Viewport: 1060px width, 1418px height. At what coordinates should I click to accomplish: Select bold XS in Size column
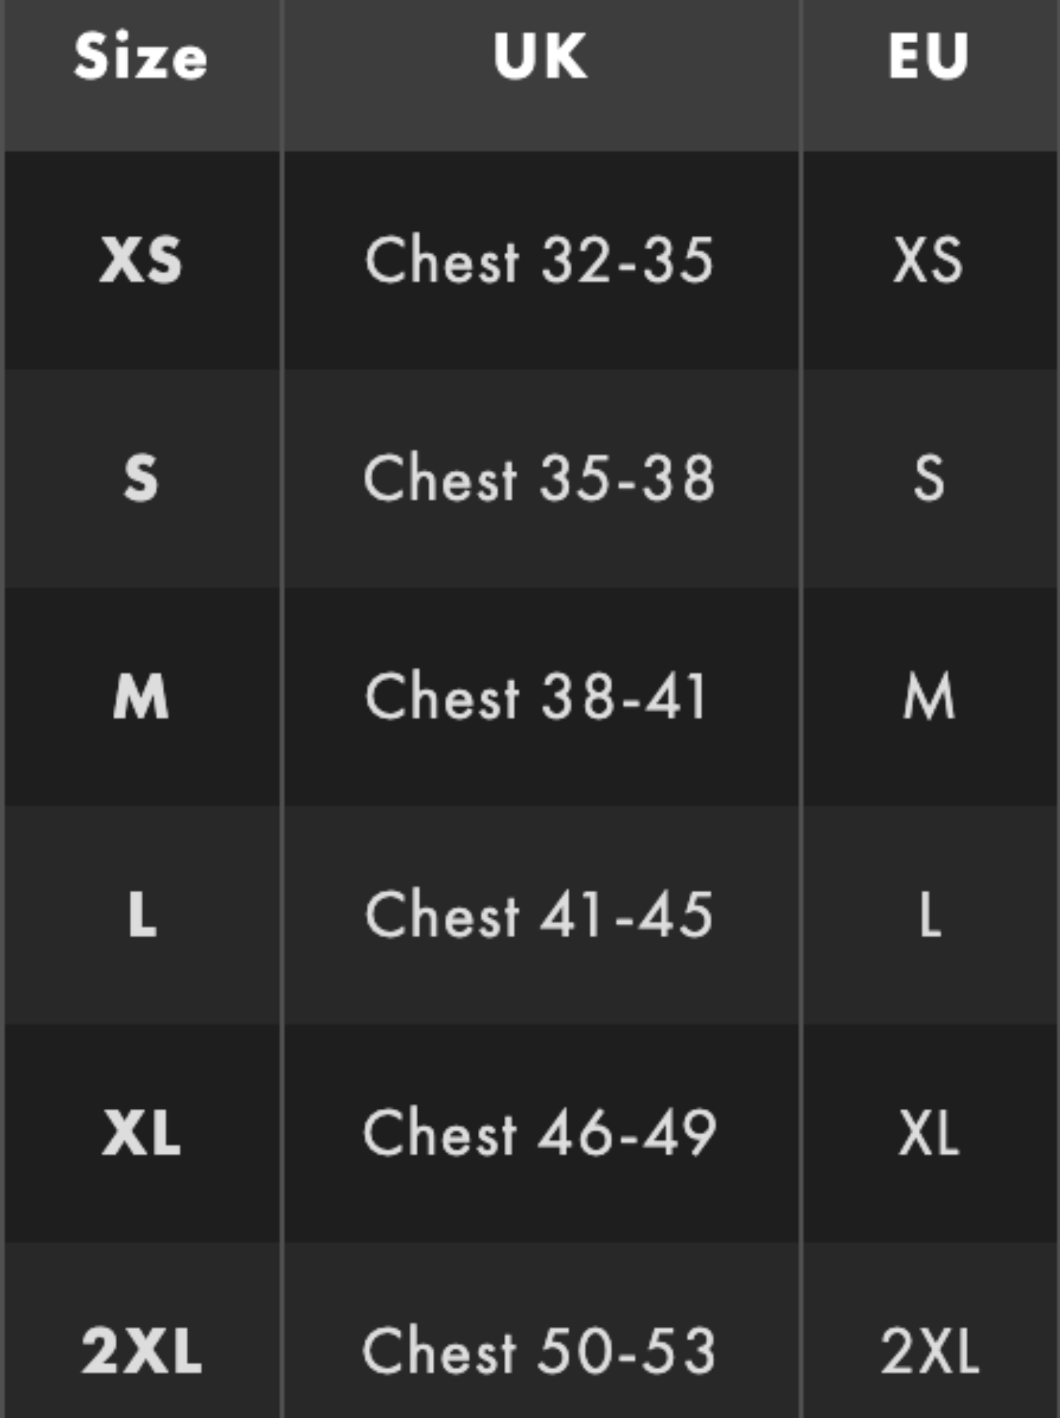point(141,260)
